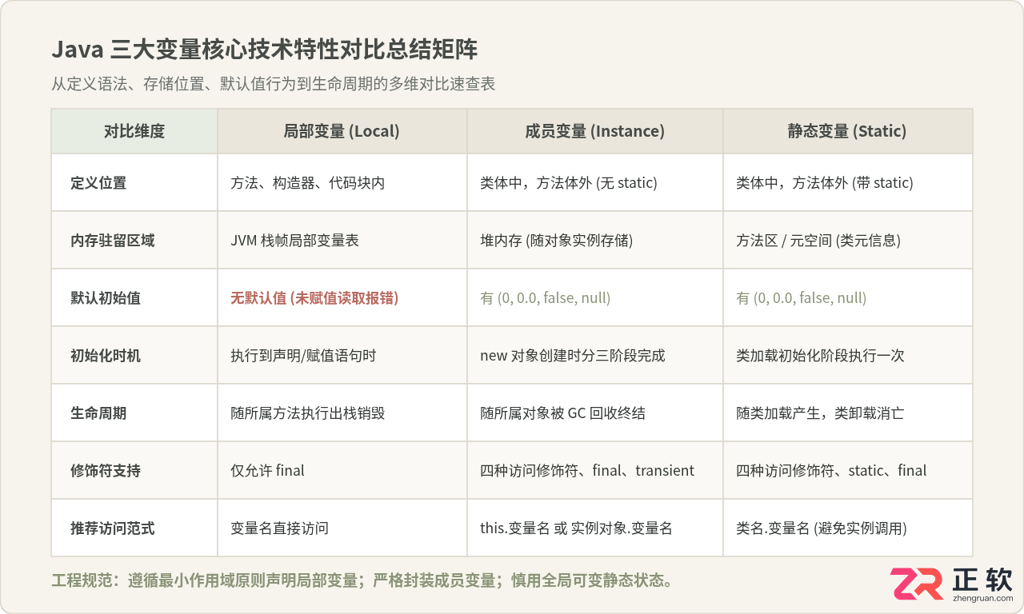Select the 推荐访问范式 row label
The height and width of the screenshot is (614, 1024).
pyautogui.click(x=113, y=528)
